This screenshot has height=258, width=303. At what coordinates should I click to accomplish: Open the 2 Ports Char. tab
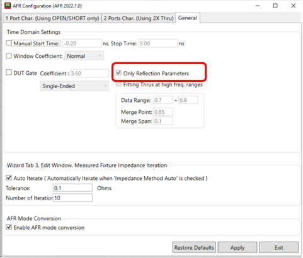point(139,18)
